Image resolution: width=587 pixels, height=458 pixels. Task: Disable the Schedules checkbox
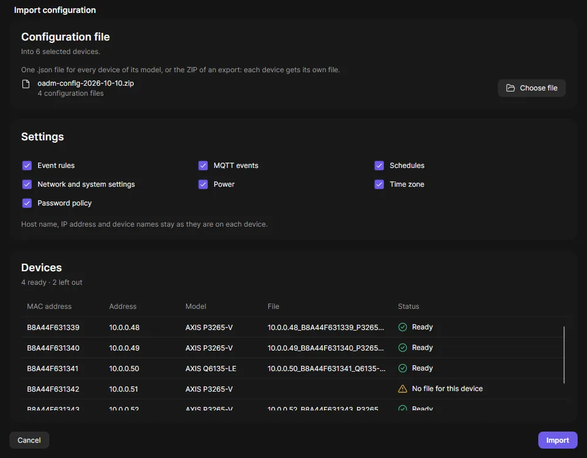(x=379, y=166)
